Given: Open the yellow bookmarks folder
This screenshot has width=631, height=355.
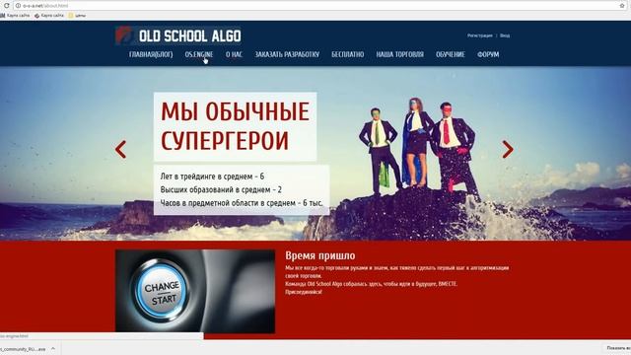Looking at the screenshot, I should point(77,16).
